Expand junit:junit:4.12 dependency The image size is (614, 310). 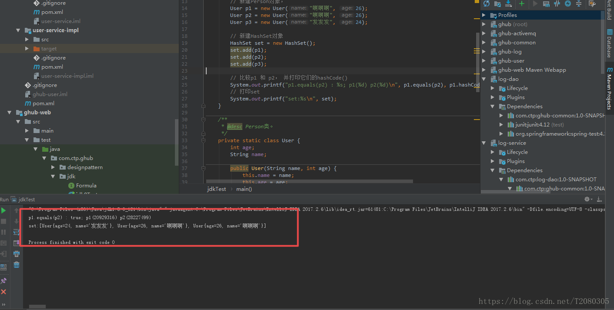pyautogui.click(x=501, y=125)
